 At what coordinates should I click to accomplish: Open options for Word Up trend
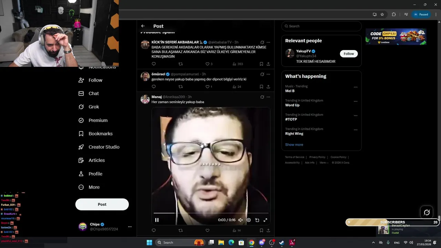point(356,101)
